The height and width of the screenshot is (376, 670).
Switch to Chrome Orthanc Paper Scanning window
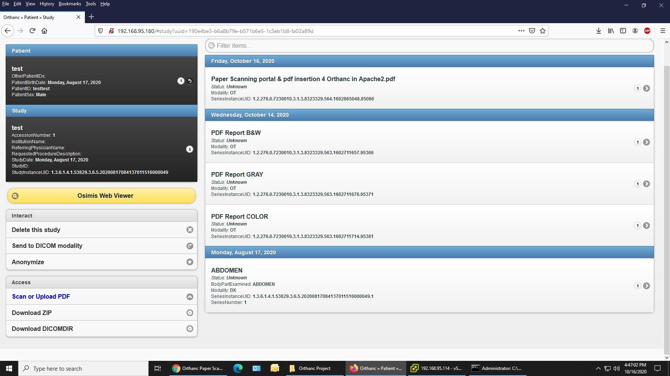pos(198,368)
